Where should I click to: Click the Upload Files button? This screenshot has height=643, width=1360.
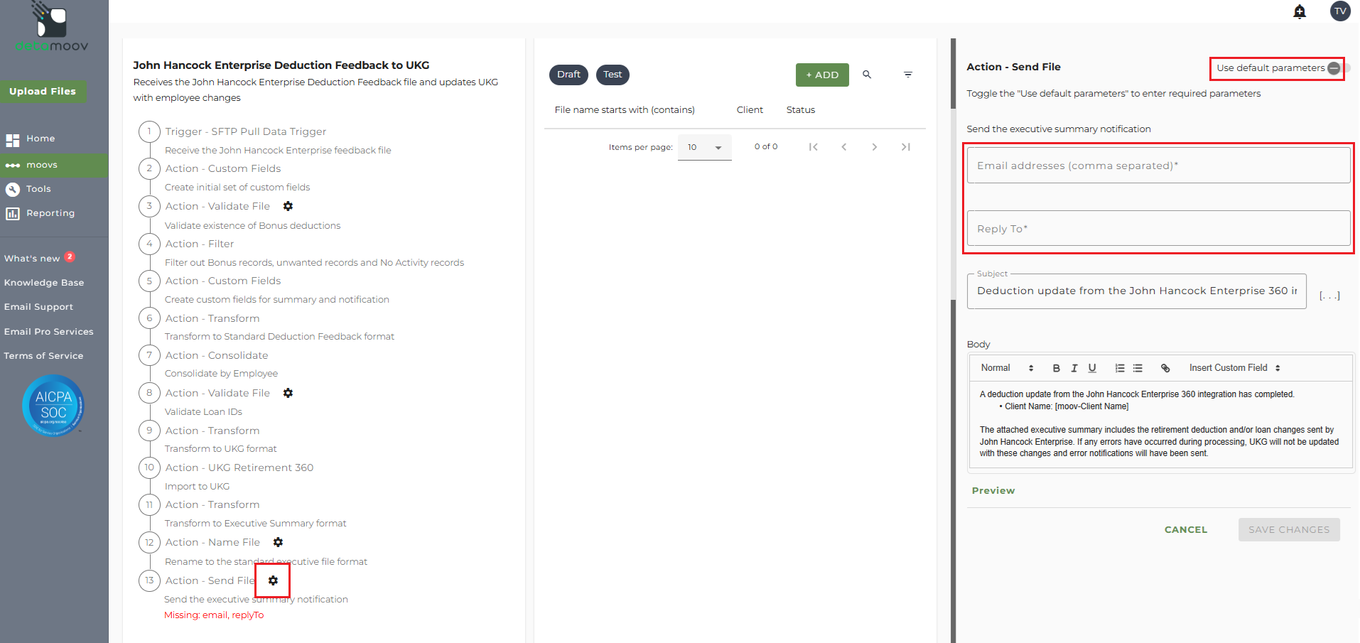43,92
